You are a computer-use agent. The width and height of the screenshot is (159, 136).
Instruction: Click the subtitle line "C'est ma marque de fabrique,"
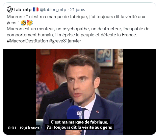pos(79,122)
